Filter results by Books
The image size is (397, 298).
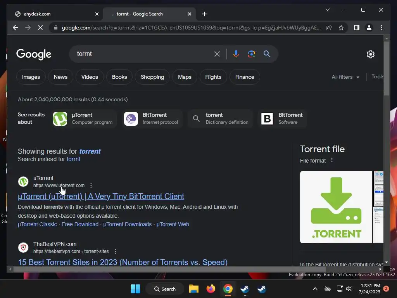click(119, 77)
